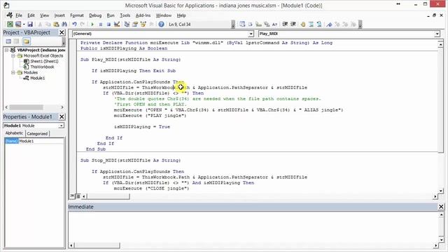
Task: Select ThisWorkbook in project tree
Action: pos(42,67)
